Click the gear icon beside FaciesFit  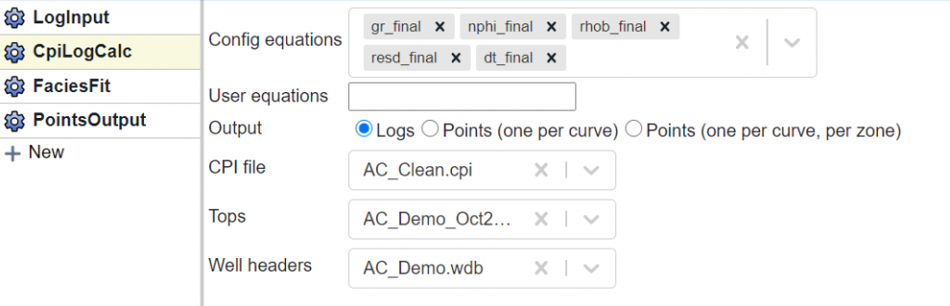[x=14, y=87]
